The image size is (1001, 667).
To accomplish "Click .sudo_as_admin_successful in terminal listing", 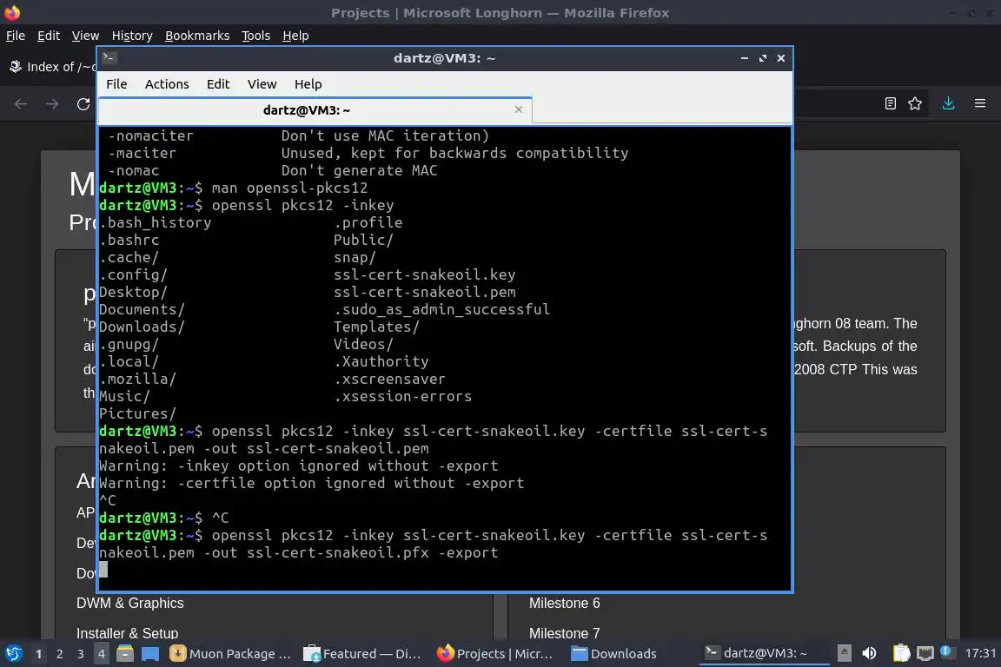I will tap(441, 309).
